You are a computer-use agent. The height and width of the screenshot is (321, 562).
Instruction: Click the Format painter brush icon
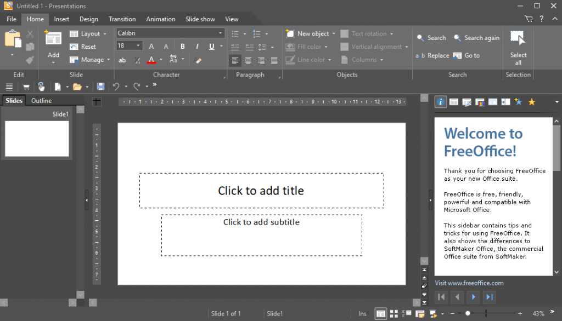click(30, 60)
